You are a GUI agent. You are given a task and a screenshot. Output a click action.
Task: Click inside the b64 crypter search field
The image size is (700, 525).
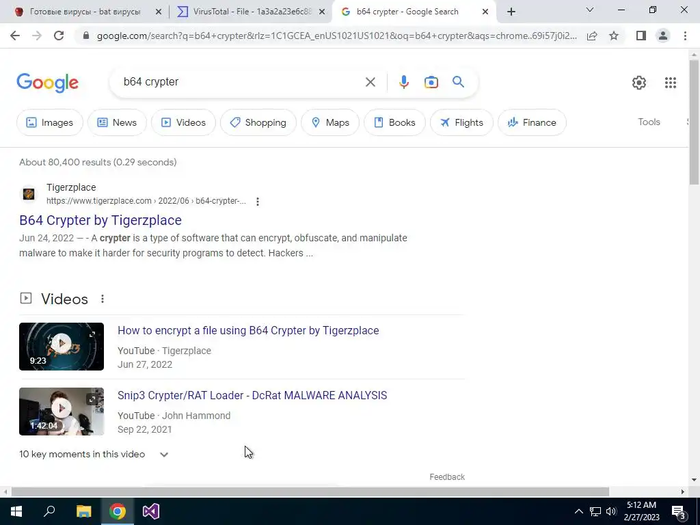(241, 82)
